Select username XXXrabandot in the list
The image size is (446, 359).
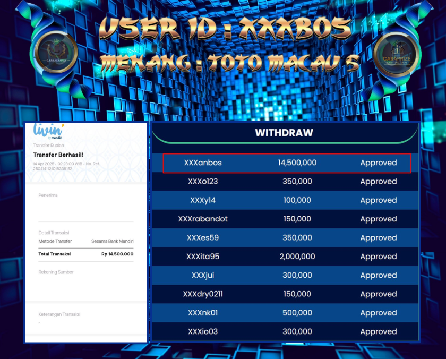coord(203,219)
